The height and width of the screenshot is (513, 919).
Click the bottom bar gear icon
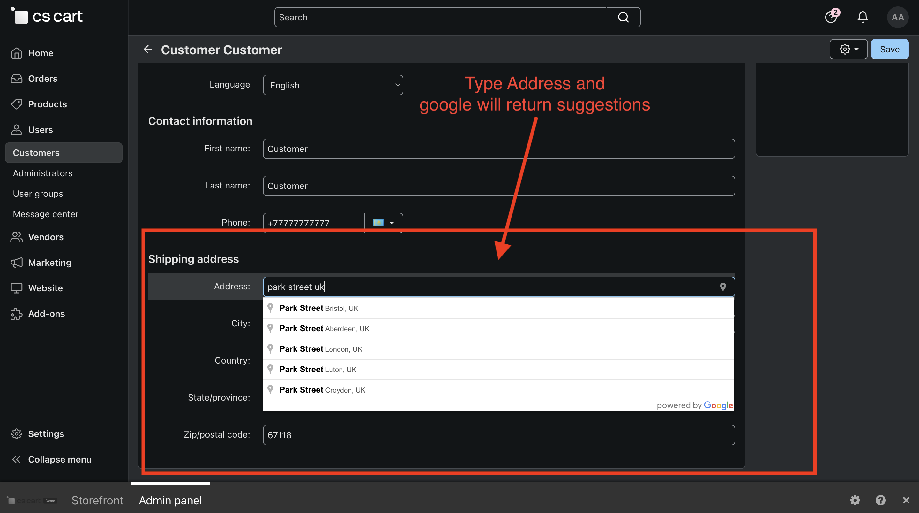(x=855, y=500)
